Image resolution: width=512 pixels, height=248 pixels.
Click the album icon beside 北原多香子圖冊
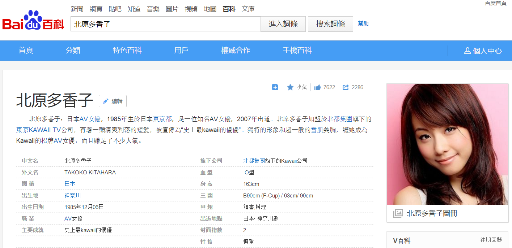coord(398,213)
